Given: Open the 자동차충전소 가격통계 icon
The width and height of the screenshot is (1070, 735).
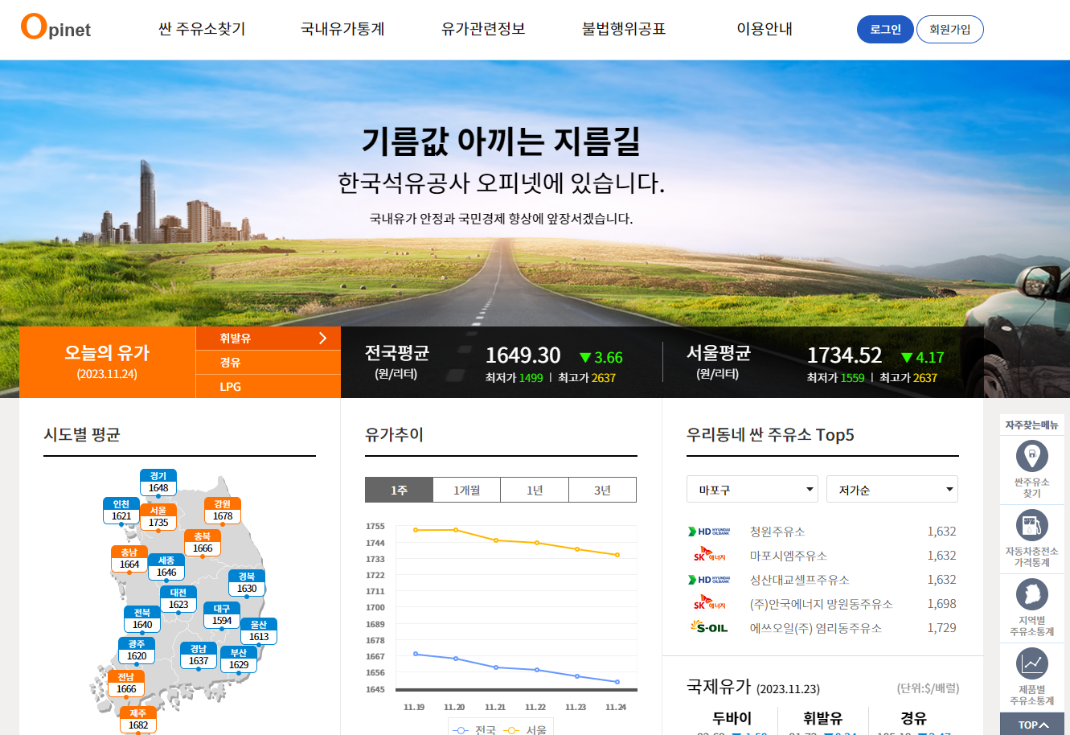Looking at the screenshot, I should coord(1031,526).
